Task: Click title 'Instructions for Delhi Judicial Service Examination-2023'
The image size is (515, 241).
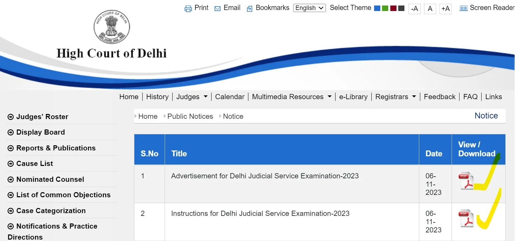Action: [260, 213]
